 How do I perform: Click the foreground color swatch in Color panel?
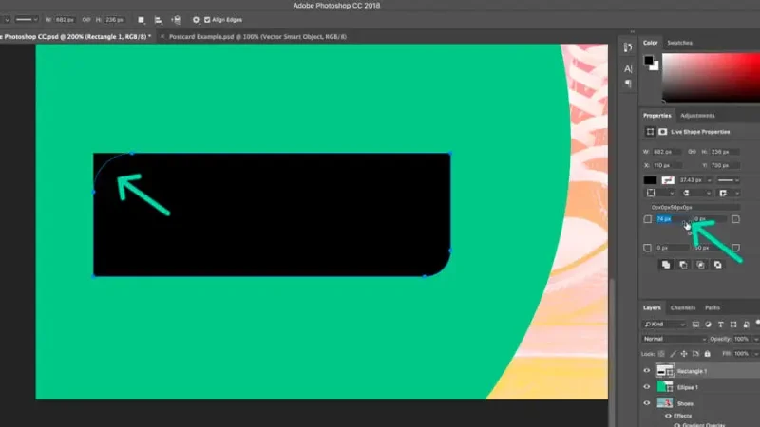tap(649, 61)
